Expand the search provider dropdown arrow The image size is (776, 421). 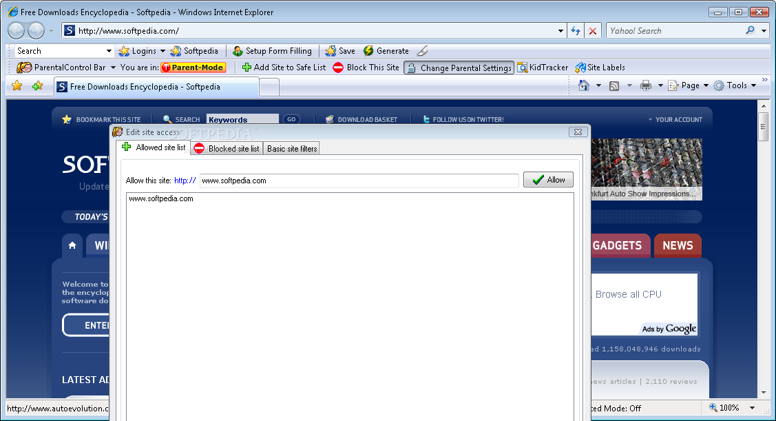(x=764, y=31)
